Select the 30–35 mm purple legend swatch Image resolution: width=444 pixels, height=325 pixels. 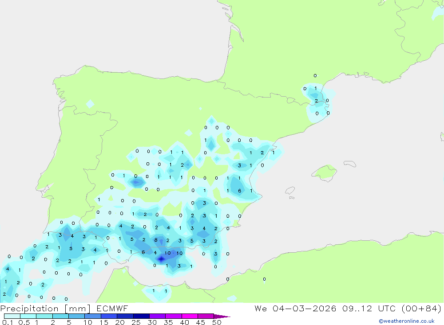pyautogui.click(x=157, y=316)
